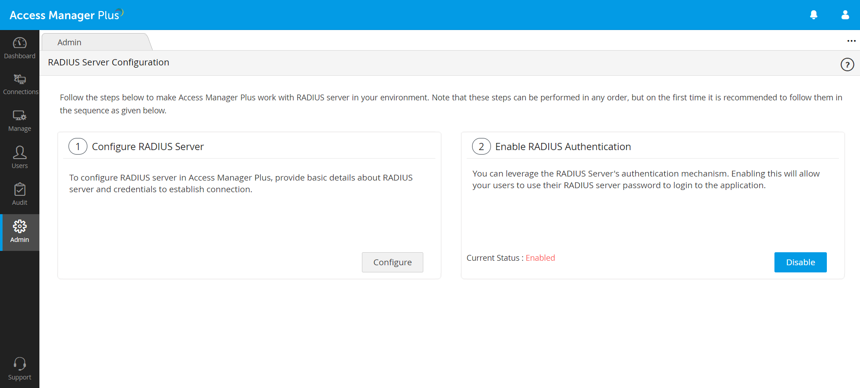Screen dimensions: 860x388
Task: Click the Configure RADIUS Server heading
Action: (x=148, y=147)
